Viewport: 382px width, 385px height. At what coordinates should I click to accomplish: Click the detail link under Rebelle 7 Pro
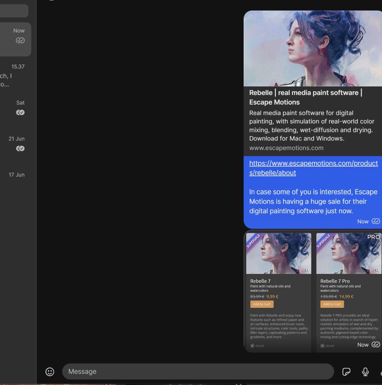330,346
